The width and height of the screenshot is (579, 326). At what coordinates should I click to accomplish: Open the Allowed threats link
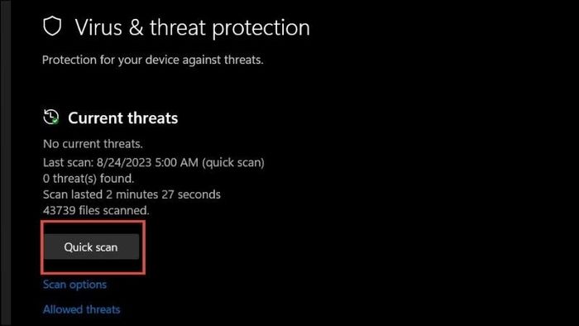coord(81,309)
